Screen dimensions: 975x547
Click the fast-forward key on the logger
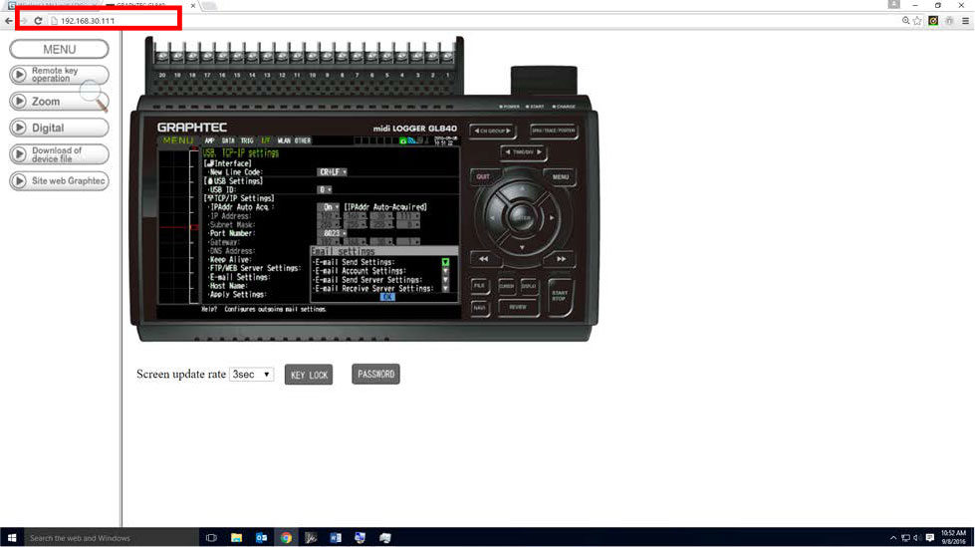click(561, 259)
